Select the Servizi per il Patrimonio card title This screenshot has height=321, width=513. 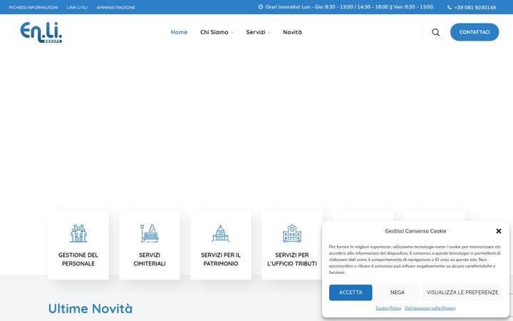[220, 259]
